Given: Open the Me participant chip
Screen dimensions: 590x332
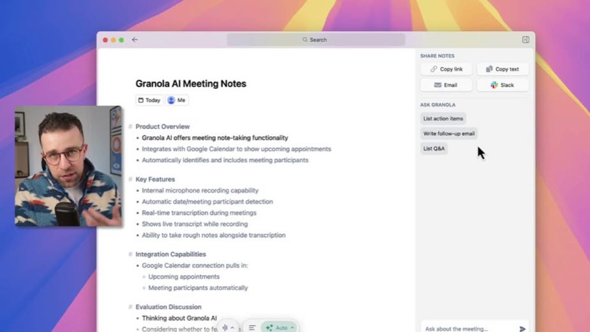Looking at the screenshot, I should pos(177,100).
